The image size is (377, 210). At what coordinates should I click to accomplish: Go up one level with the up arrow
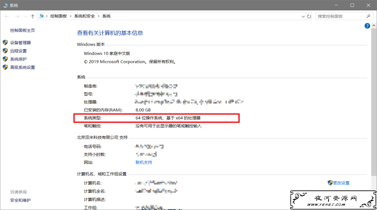tap(33, 16)
